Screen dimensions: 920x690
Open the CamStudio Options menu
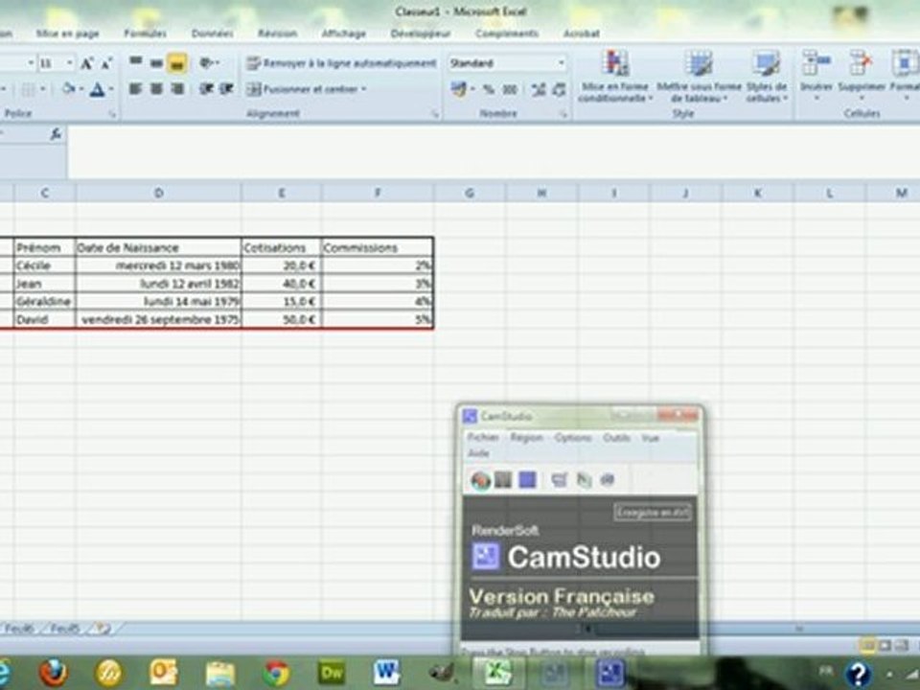573,438
